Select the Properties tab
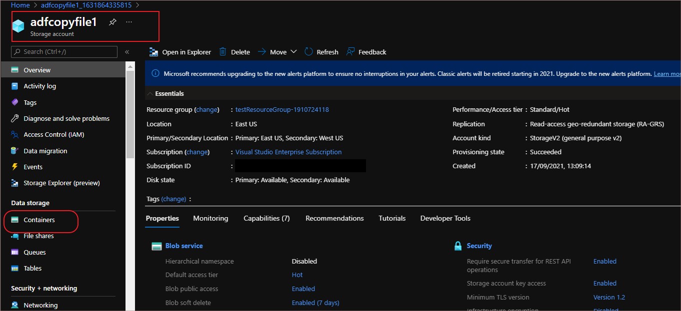This screenshot has width=681, height=311. pyautogui.click(x=162, y=218)
